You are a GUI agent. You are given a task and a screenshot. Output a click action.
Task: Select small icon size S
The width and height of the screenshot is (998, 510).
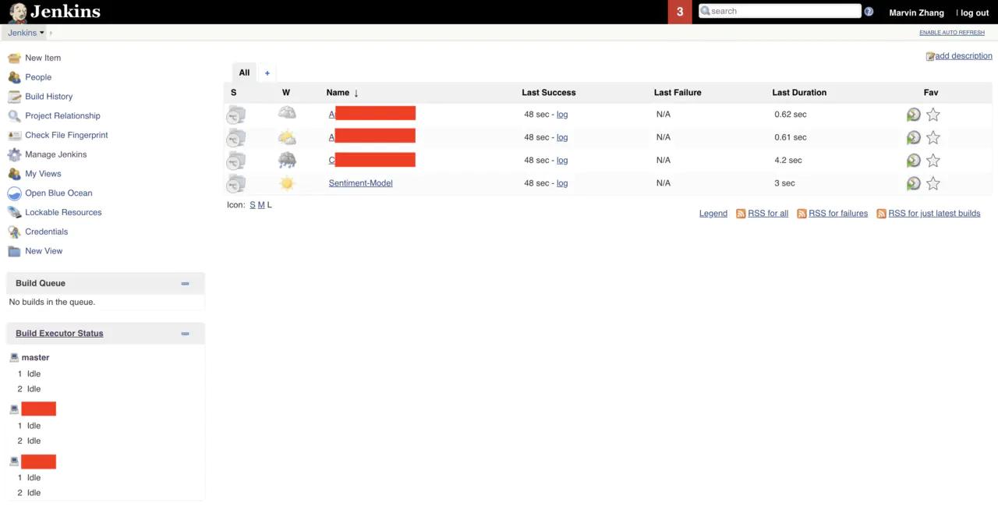point(253,205)
